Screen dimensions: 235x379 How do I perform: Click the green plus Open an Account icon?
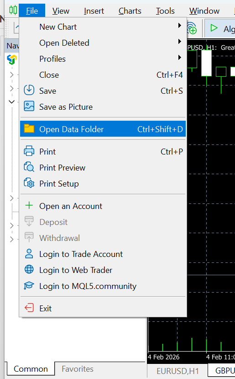coord(29,206)
